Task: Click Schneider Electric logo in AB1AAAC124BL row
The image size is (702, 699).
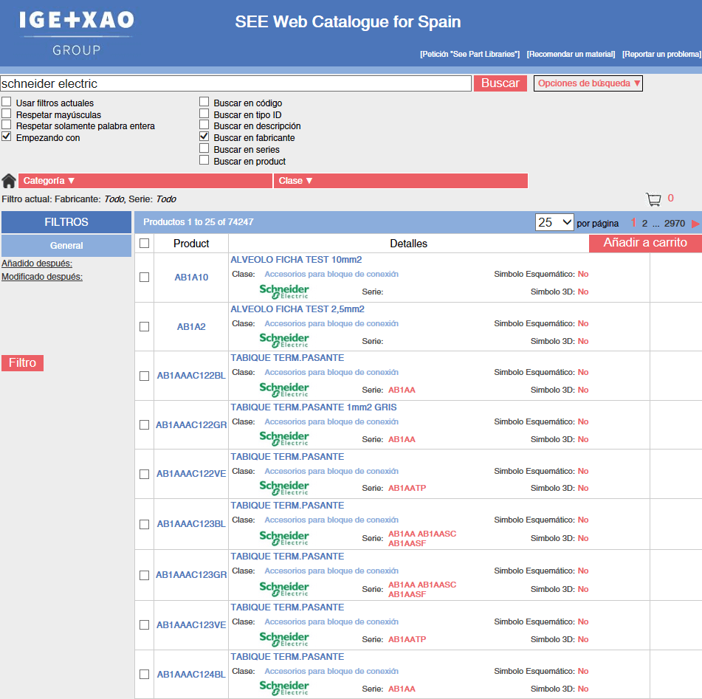Action: [284, 688]
